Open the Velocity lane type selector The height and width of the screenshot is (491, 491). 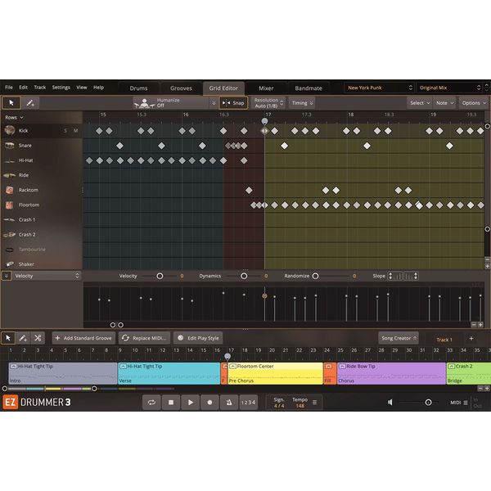(47, 276)
